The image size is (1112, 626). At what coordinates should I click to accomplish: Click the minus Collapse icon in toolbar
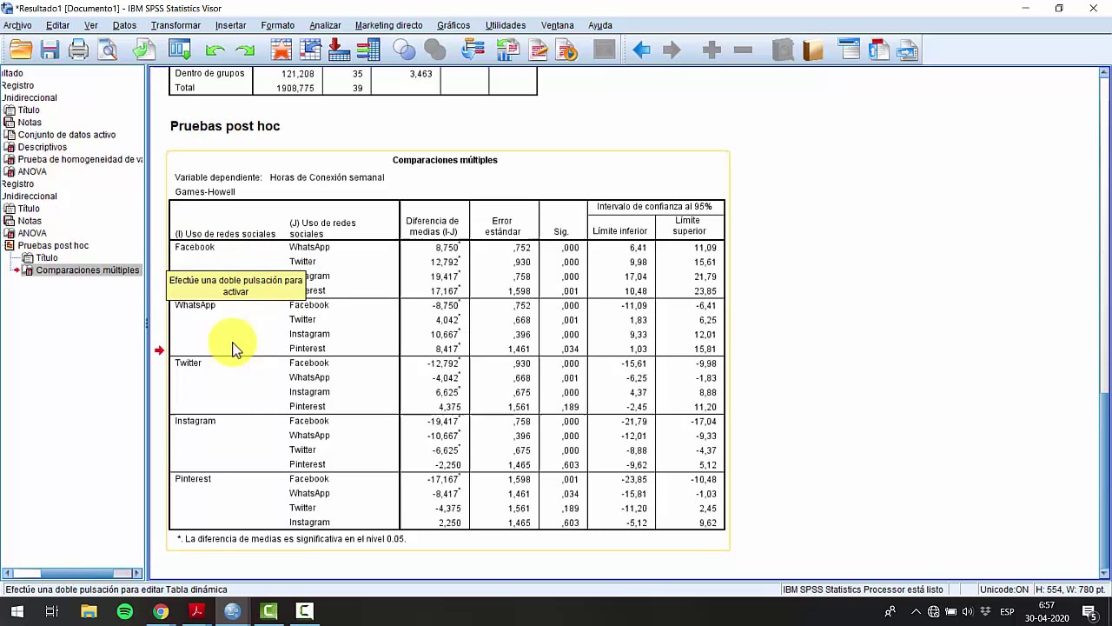coord(743,50)
